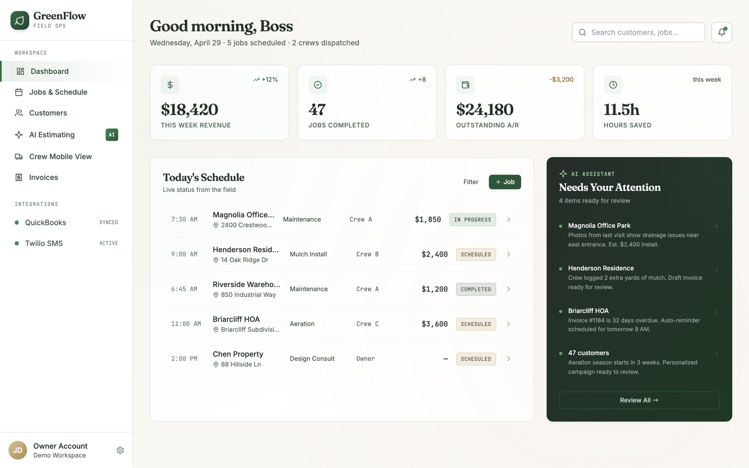Click Briarcliff HOA invoice overdue item text
The height and width of the screenshot is (468, 749).
[634, 325]
